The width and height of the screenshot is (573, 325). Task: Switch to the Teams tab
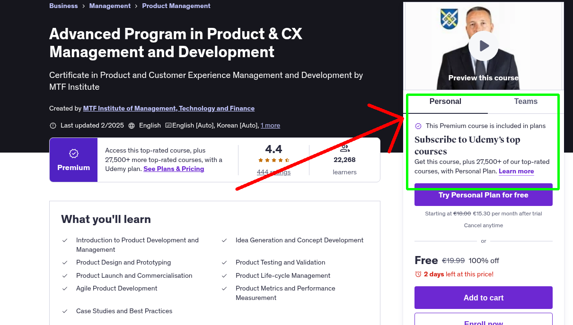pyautogui.click(x=526, y=102)
